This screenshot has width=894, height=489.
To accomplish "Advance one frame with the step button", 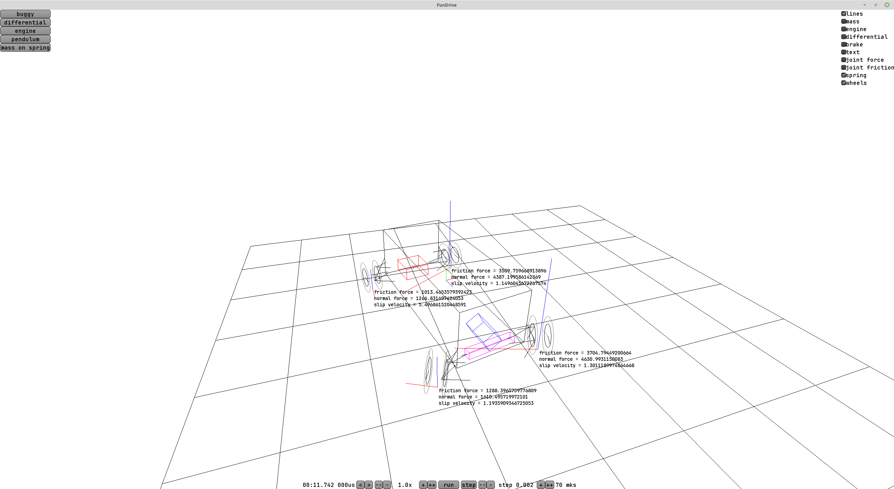I will pos(468,485).
